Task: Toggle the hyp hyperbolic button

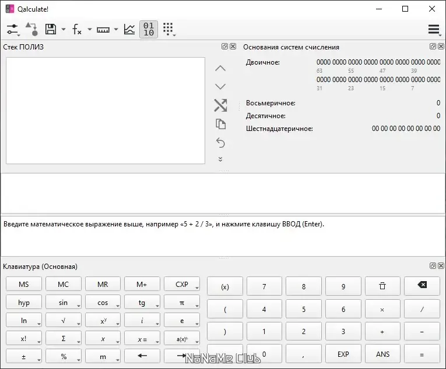Action: 23,302
